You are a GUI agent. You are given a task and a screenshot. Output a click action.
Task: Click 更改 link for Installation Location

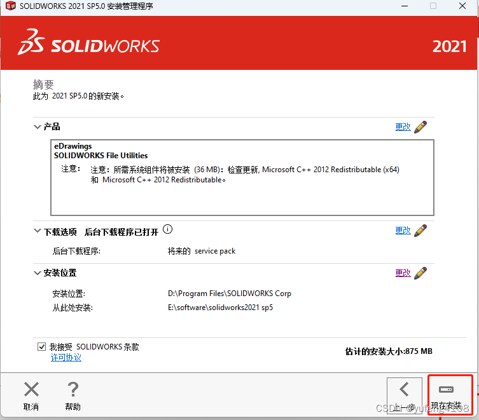(403, 273)
